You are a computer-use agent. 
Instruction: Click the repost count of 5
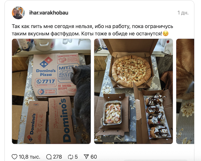[x=76, y=157]
